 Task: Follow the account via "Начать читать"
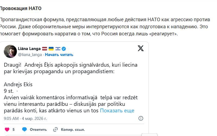click(59, 55)
